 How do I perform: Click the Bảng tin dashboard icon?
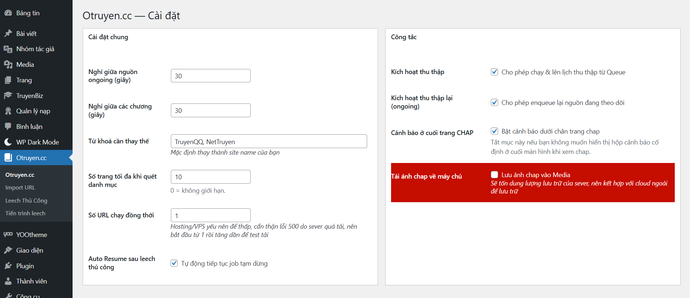pyautogui.click(x=8, y=13)
